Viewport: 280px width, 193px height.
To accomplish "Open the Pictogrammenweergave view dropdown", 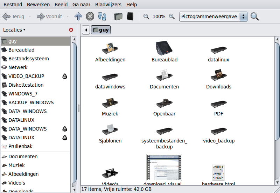I will click(x=213, y=16).
